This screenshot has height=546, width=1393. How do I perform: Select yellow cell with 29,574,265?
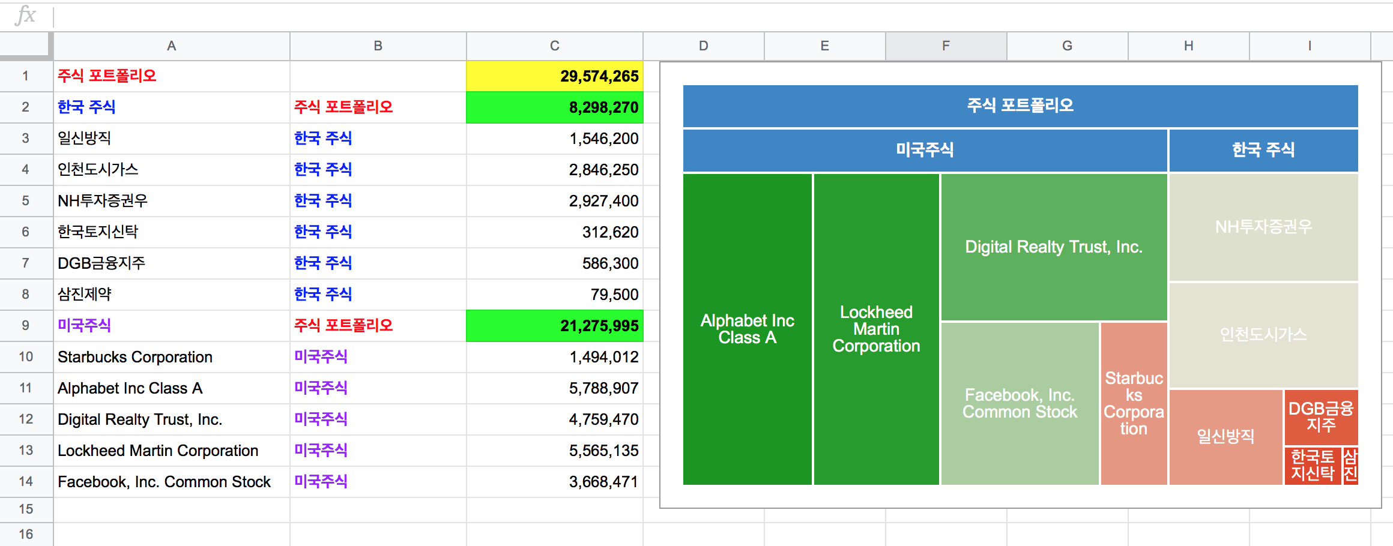555,76
